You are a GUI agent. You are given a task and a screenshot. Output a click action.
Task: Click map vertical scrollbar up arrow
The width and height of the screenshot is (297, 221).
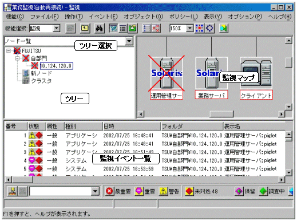289,41
